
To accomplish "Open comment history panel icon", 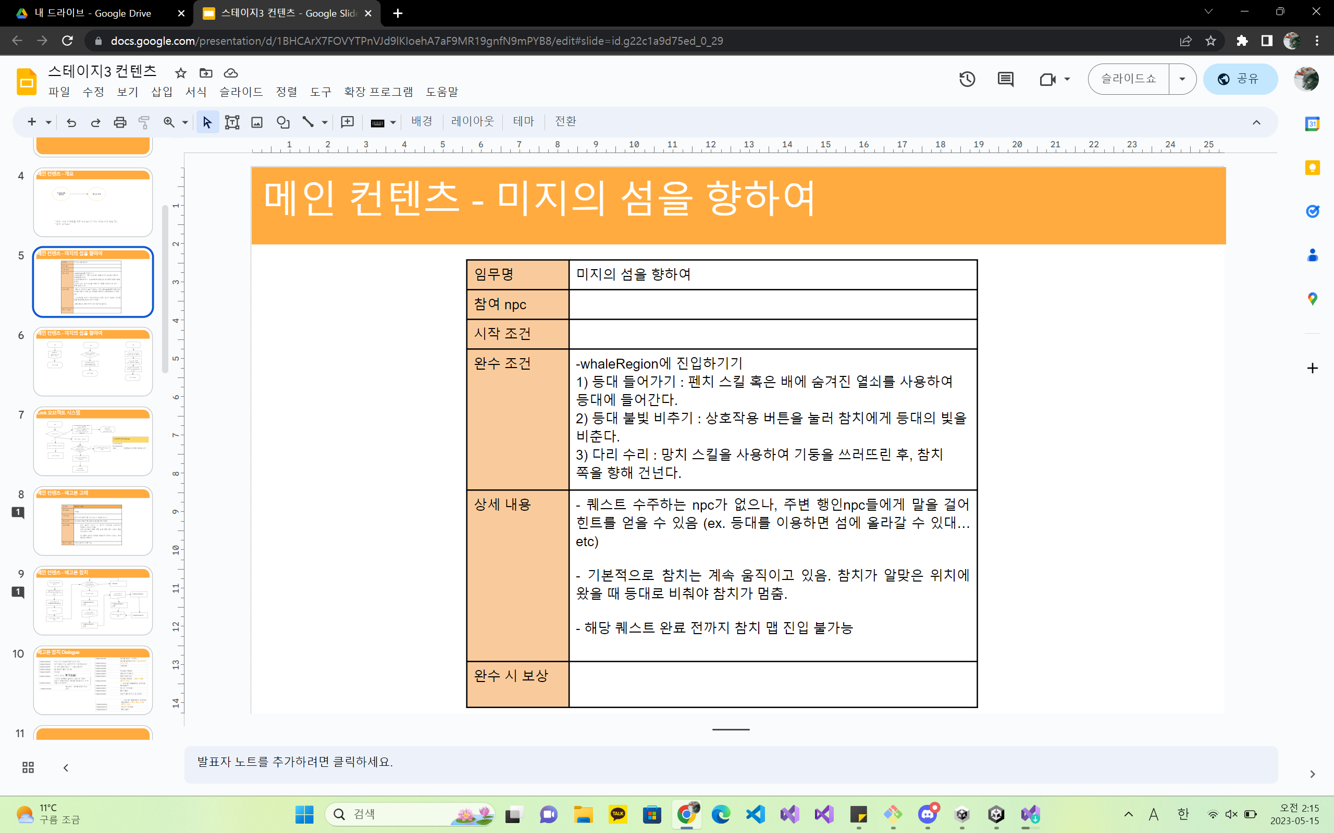I will pos(1006,79).
